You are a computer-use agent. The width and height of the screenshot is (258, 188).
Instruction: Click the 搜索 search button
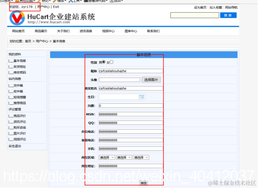tap(228, 15)
